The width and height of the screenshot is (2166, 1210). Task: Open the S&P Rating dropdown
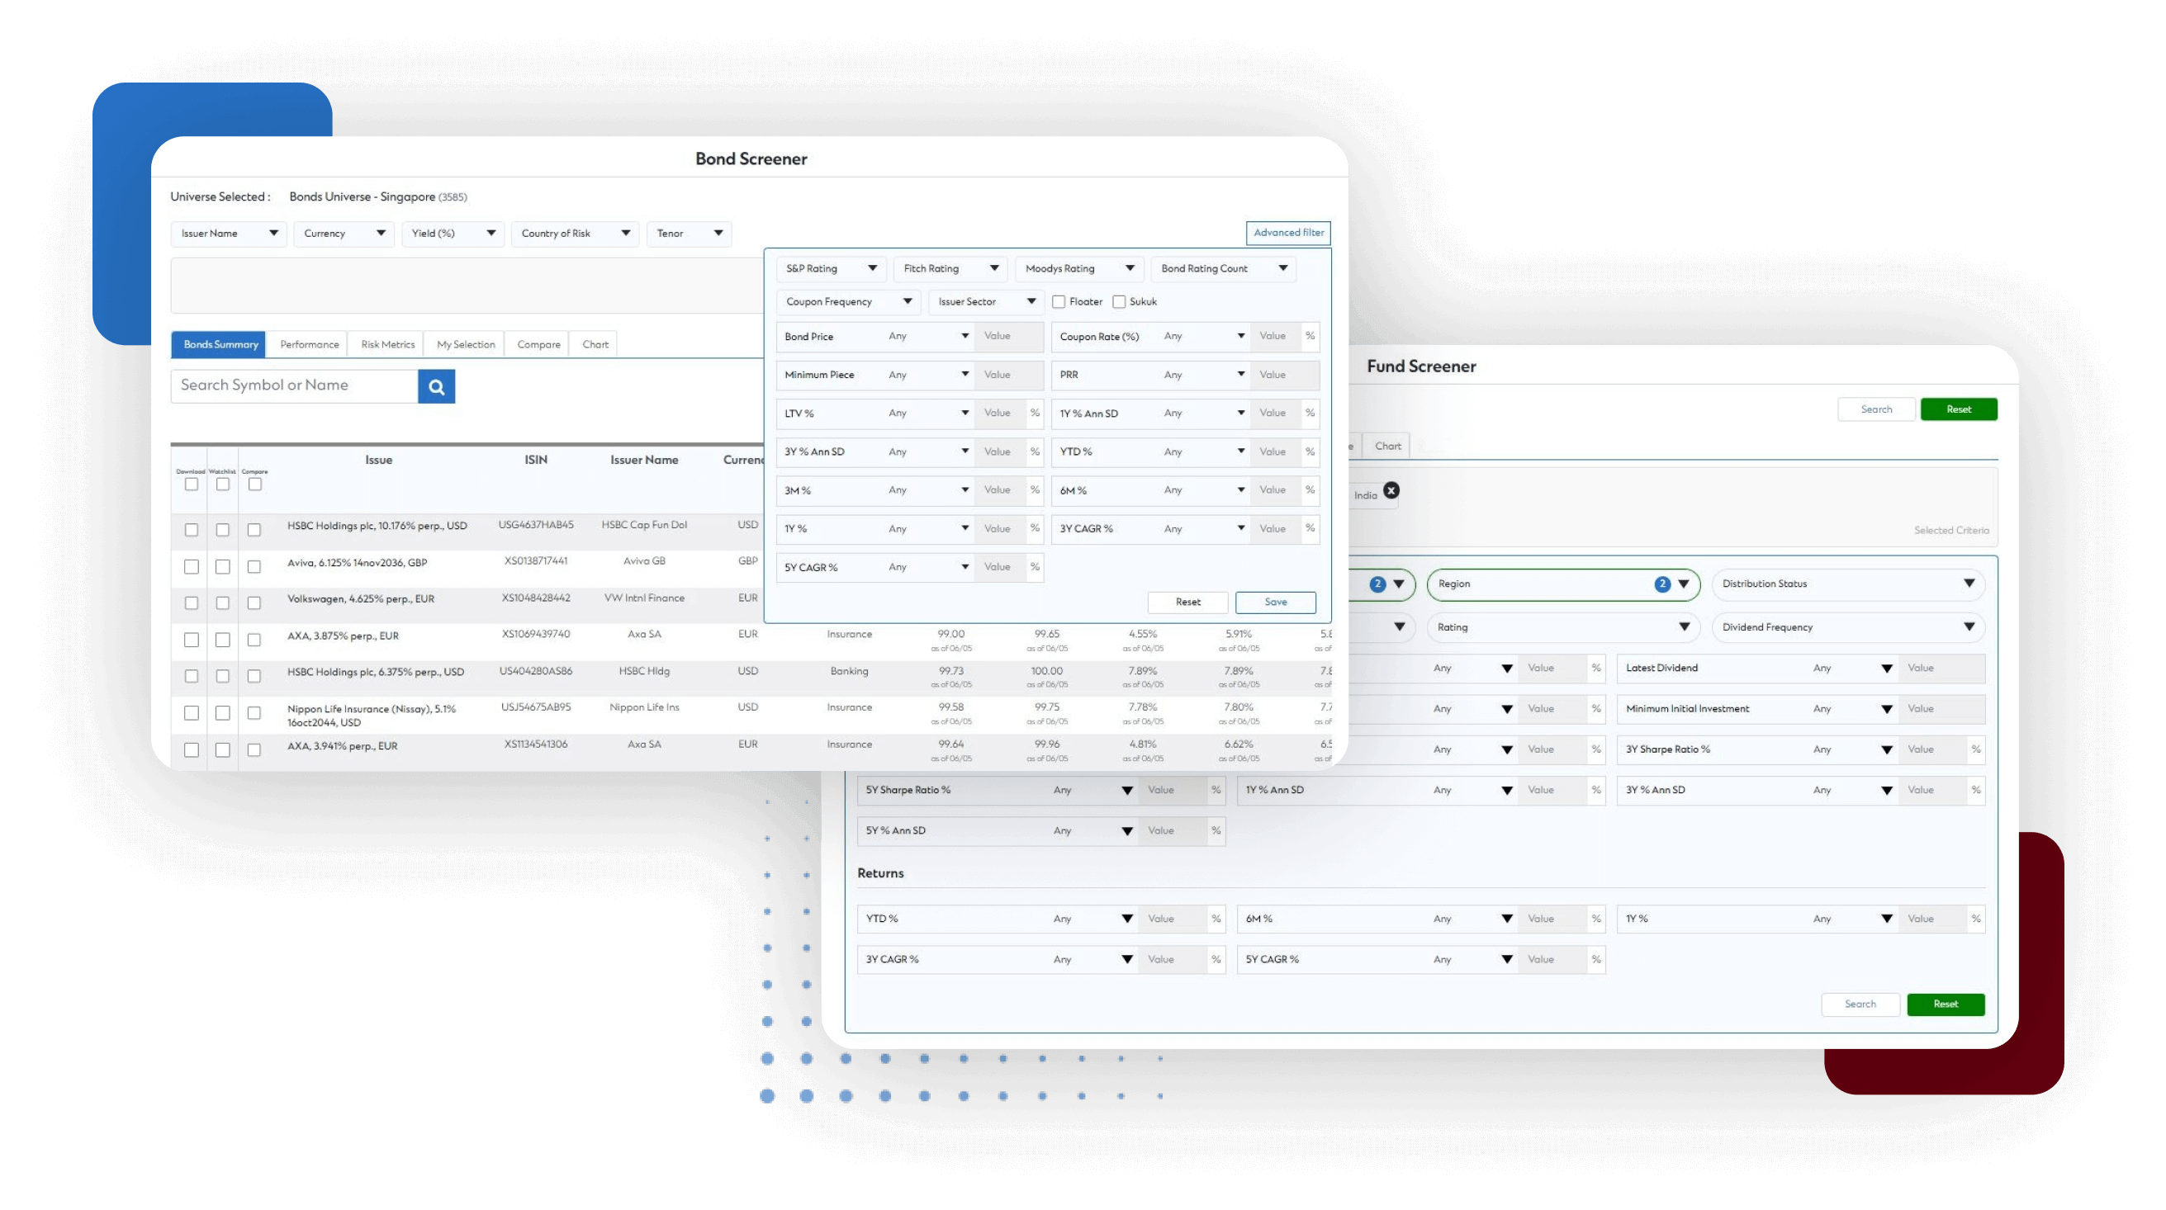tap(831, 269)
